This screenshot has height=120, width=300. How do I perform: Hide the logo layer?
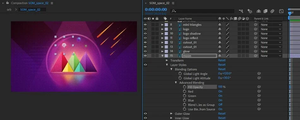tap(145, 29)
